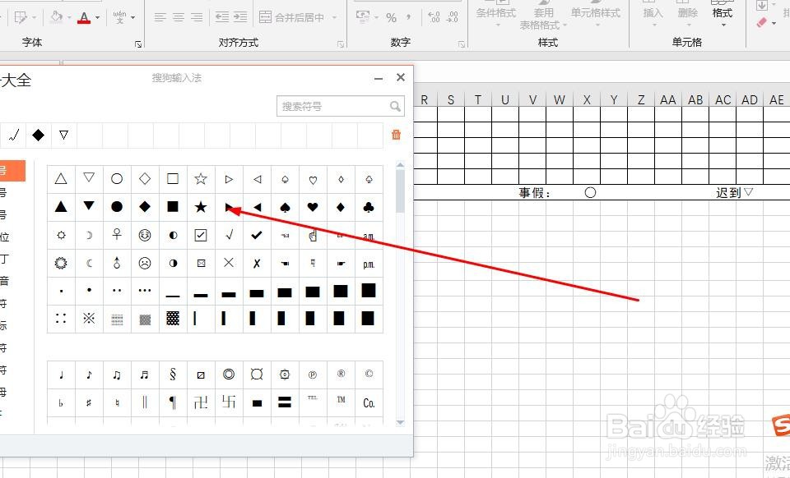Screen dimensions: 790x478
Task: Select the highlighted orange symbol category tab
Action: point(12,171)
